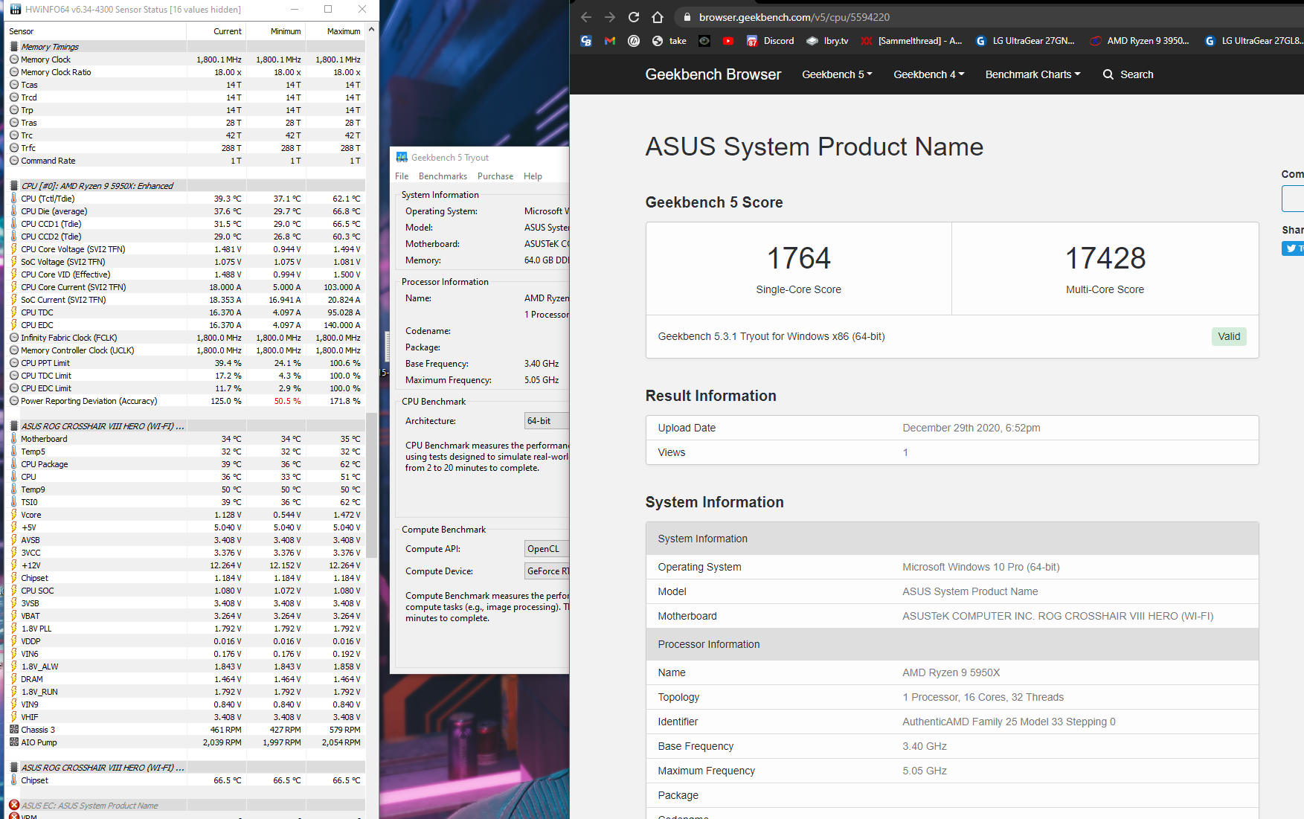The image size is (1304, 819).
Task: Expand the Geekbench 4 navbar dropdown
Action: pos(928,74)
